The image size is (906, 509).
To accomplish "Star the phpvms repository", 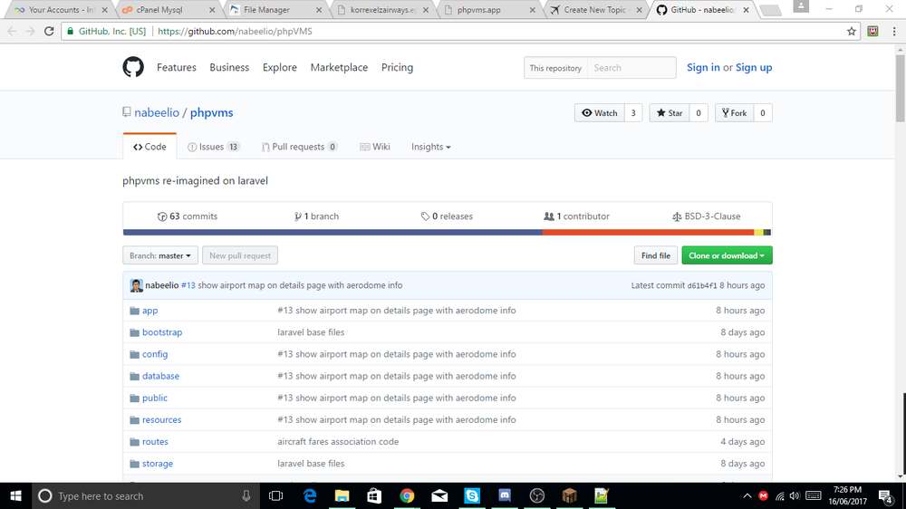I will click(x=670, y=113).
